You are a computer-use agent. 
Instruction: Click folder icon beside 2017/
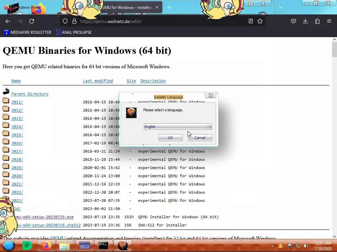click(x=6, y=150)
